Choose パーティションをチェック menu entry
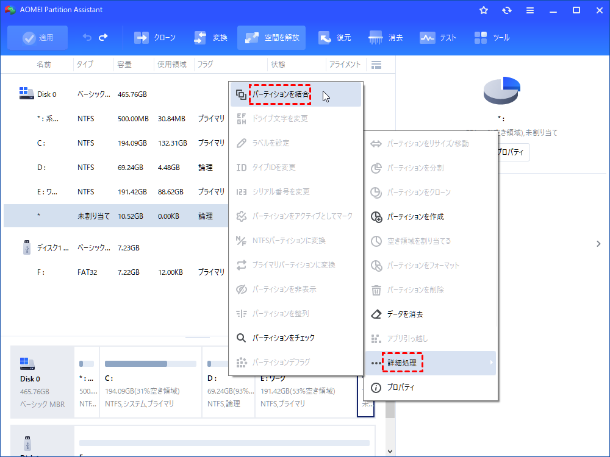Image resolution: width=610 pixels, height=457 pixels. (283, 338)
